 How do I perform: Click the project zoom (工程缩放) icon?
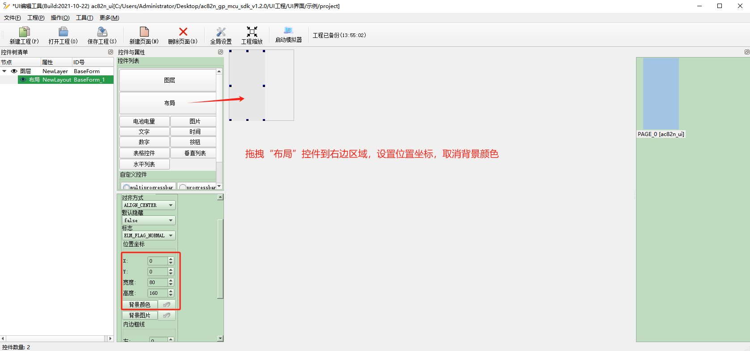[252, 32]
